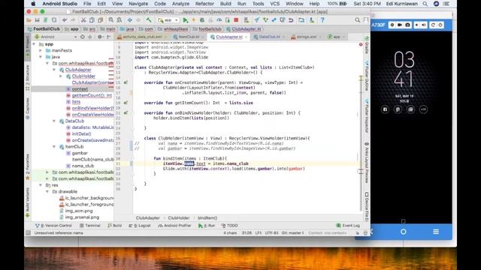Click the navigate Back arrow icon
Viewport: 481px width, 270px height.
pos(130,20)
